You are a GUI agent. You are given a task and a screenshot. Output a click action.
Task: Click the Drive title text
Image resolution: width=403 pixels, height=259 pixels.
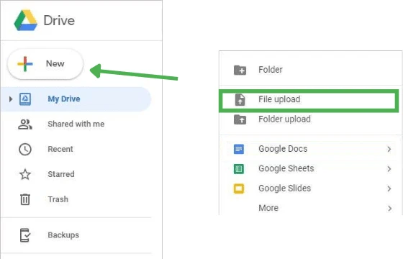coord(59,21)
